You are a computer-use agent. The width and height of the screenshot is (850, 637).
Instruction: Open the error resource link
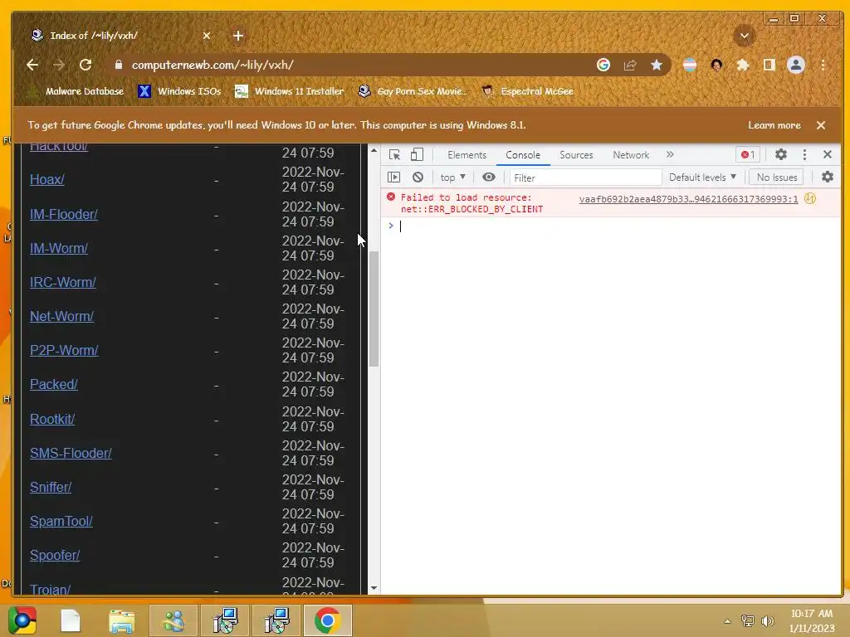(688, 199)
